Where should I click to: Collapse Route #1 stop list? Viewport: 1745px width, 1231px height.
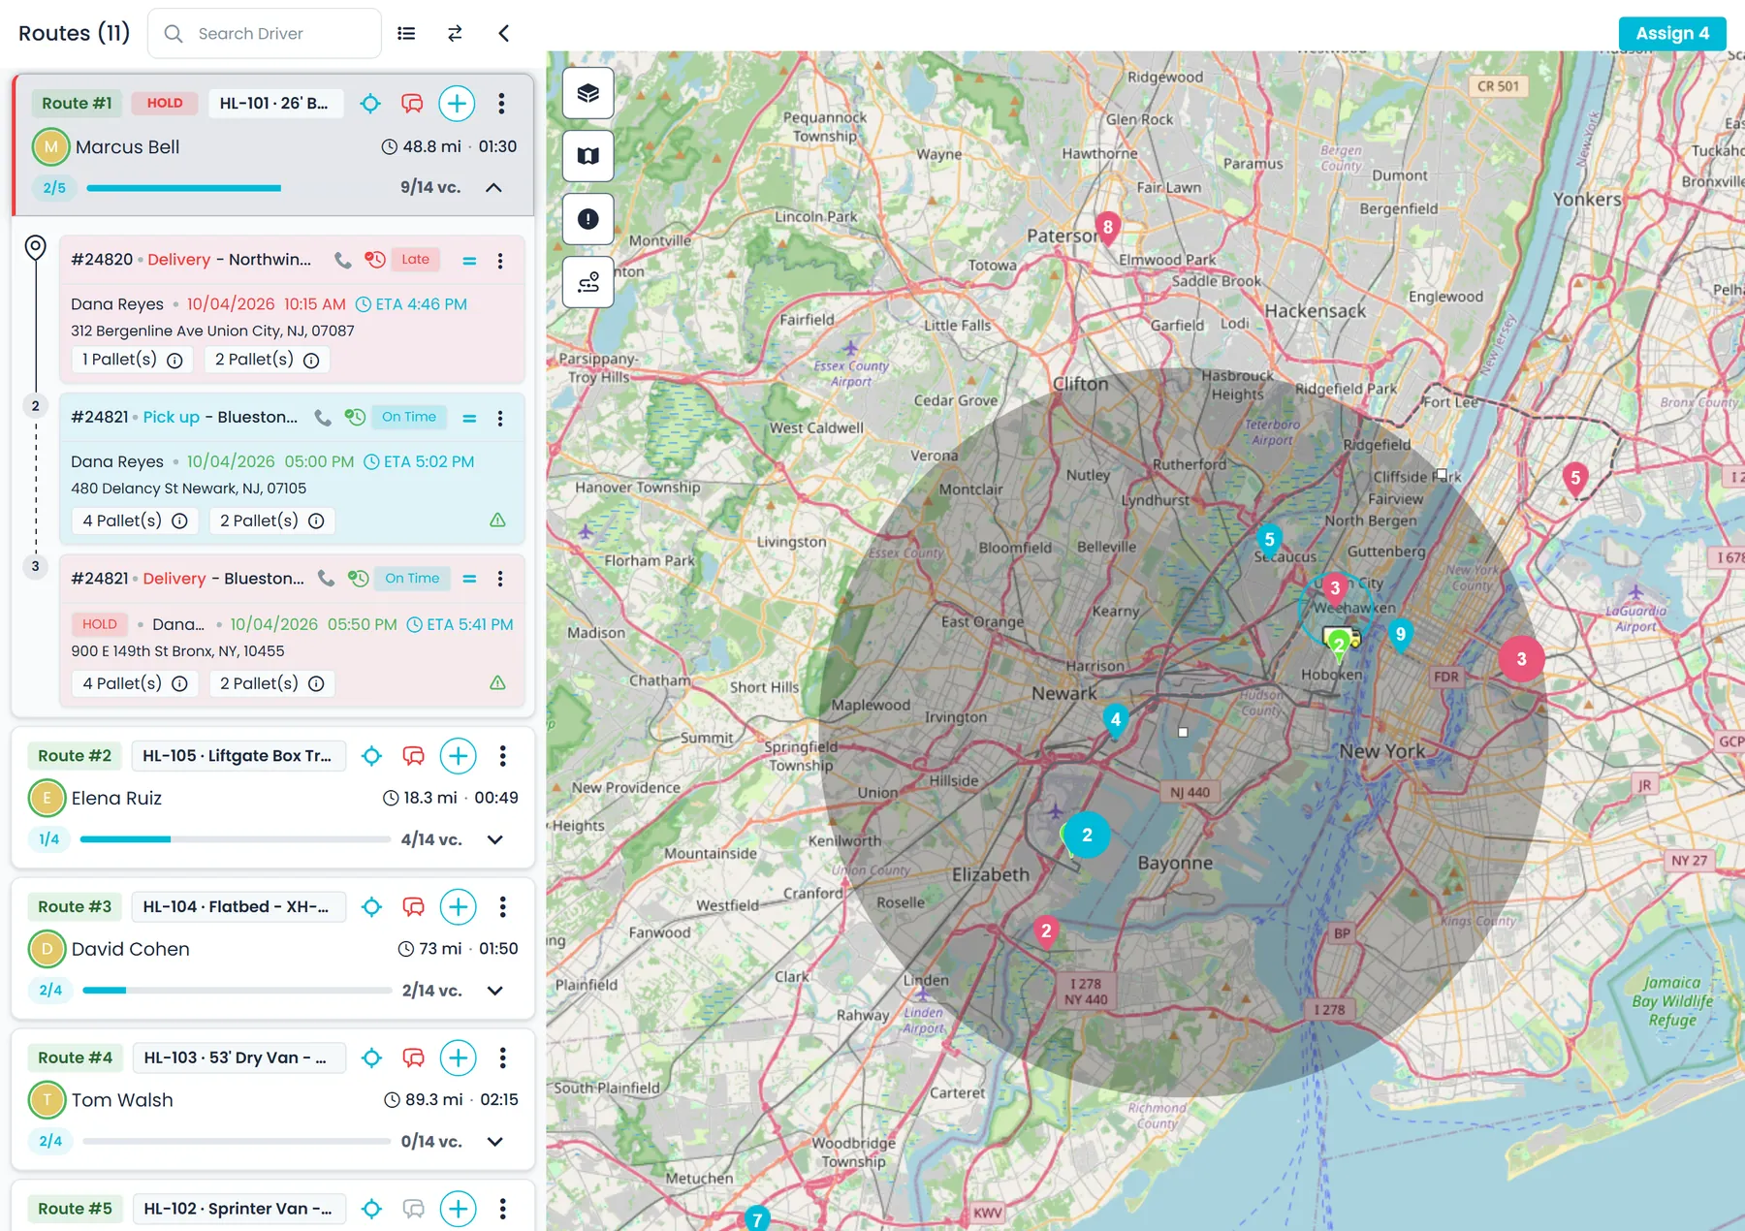(x=493, y=188)
